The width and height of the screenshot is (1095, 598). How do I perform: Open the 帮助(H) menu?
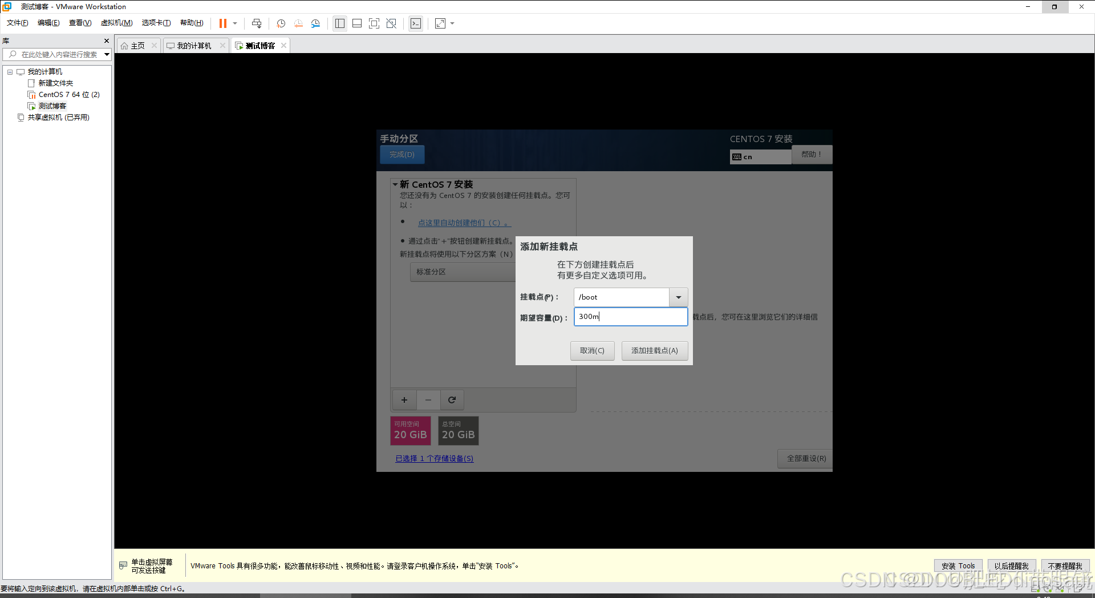click(192, 23)
